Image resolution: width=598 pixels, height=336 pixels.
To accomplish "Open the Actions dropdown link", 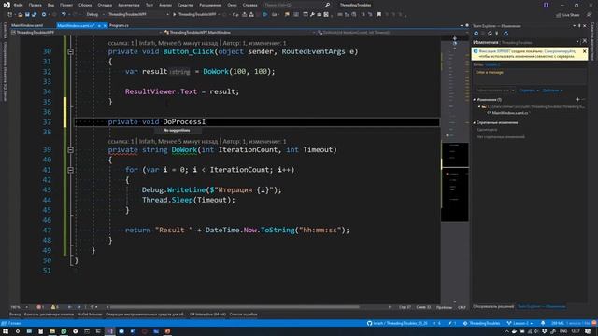I will click(x=552, y=91).
